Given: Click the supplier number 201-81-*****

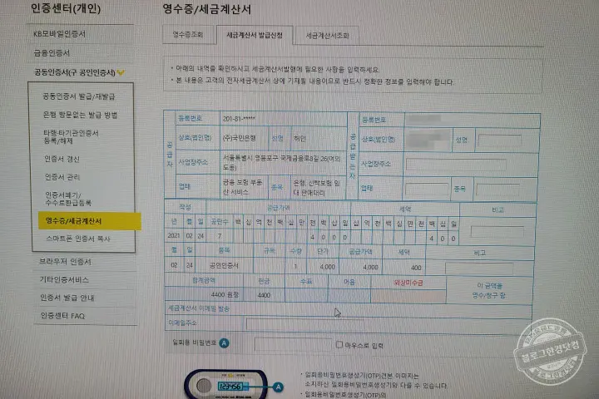Looking at the screenshot, I should click(239, 119).
